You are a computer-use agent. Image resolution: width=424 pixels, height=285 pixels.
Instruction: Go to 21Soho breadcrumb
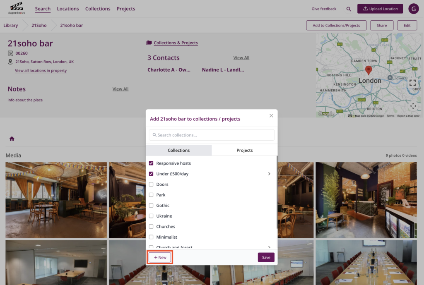point(39,25)
